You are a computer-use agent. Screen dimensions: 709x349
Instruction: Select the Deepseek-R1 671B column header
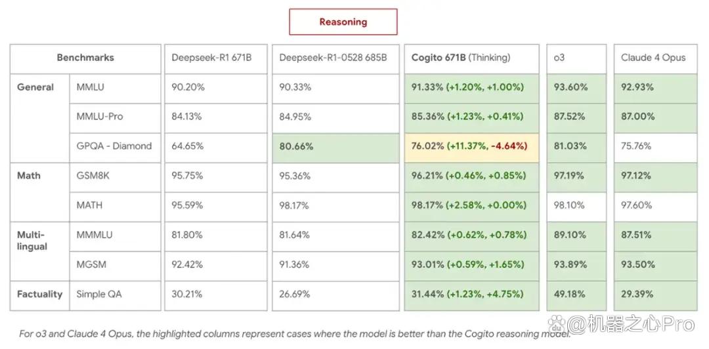(216, 59)
